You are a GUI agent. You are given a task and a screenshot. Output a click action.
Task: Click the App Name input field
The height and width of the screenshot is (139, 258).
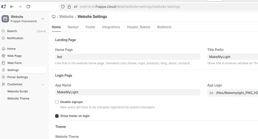pyautogui.click(x=128, y=92)
